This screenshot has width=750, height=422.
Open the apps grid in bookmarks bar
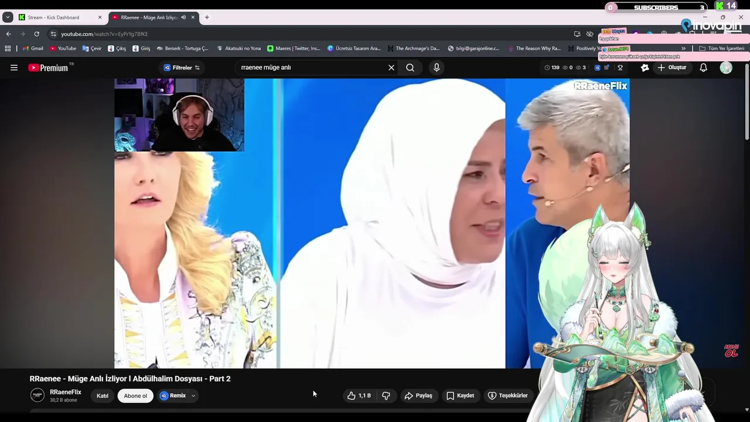tap(8, 48)
